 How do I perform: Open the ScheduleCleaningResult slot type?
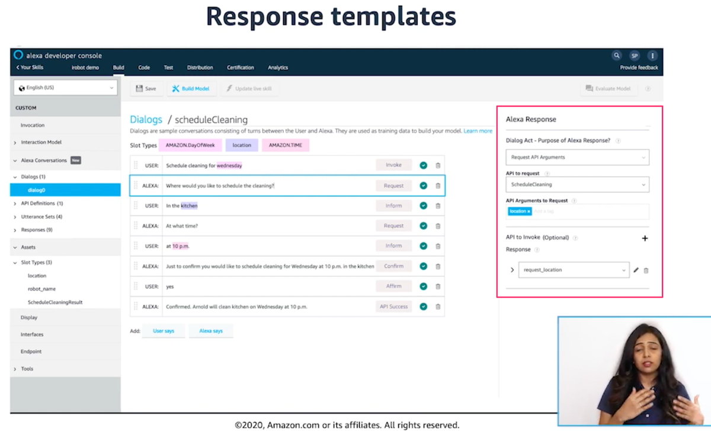pos(55,302)
